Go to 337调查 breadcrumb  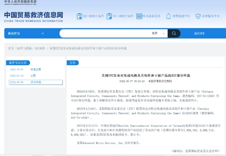(x=40, y=48)
